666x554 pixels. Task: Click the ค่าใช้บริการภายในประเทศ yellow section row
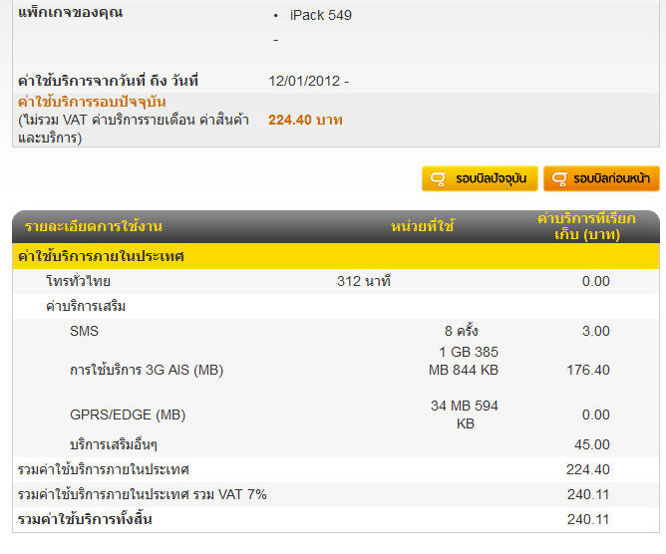336,256
